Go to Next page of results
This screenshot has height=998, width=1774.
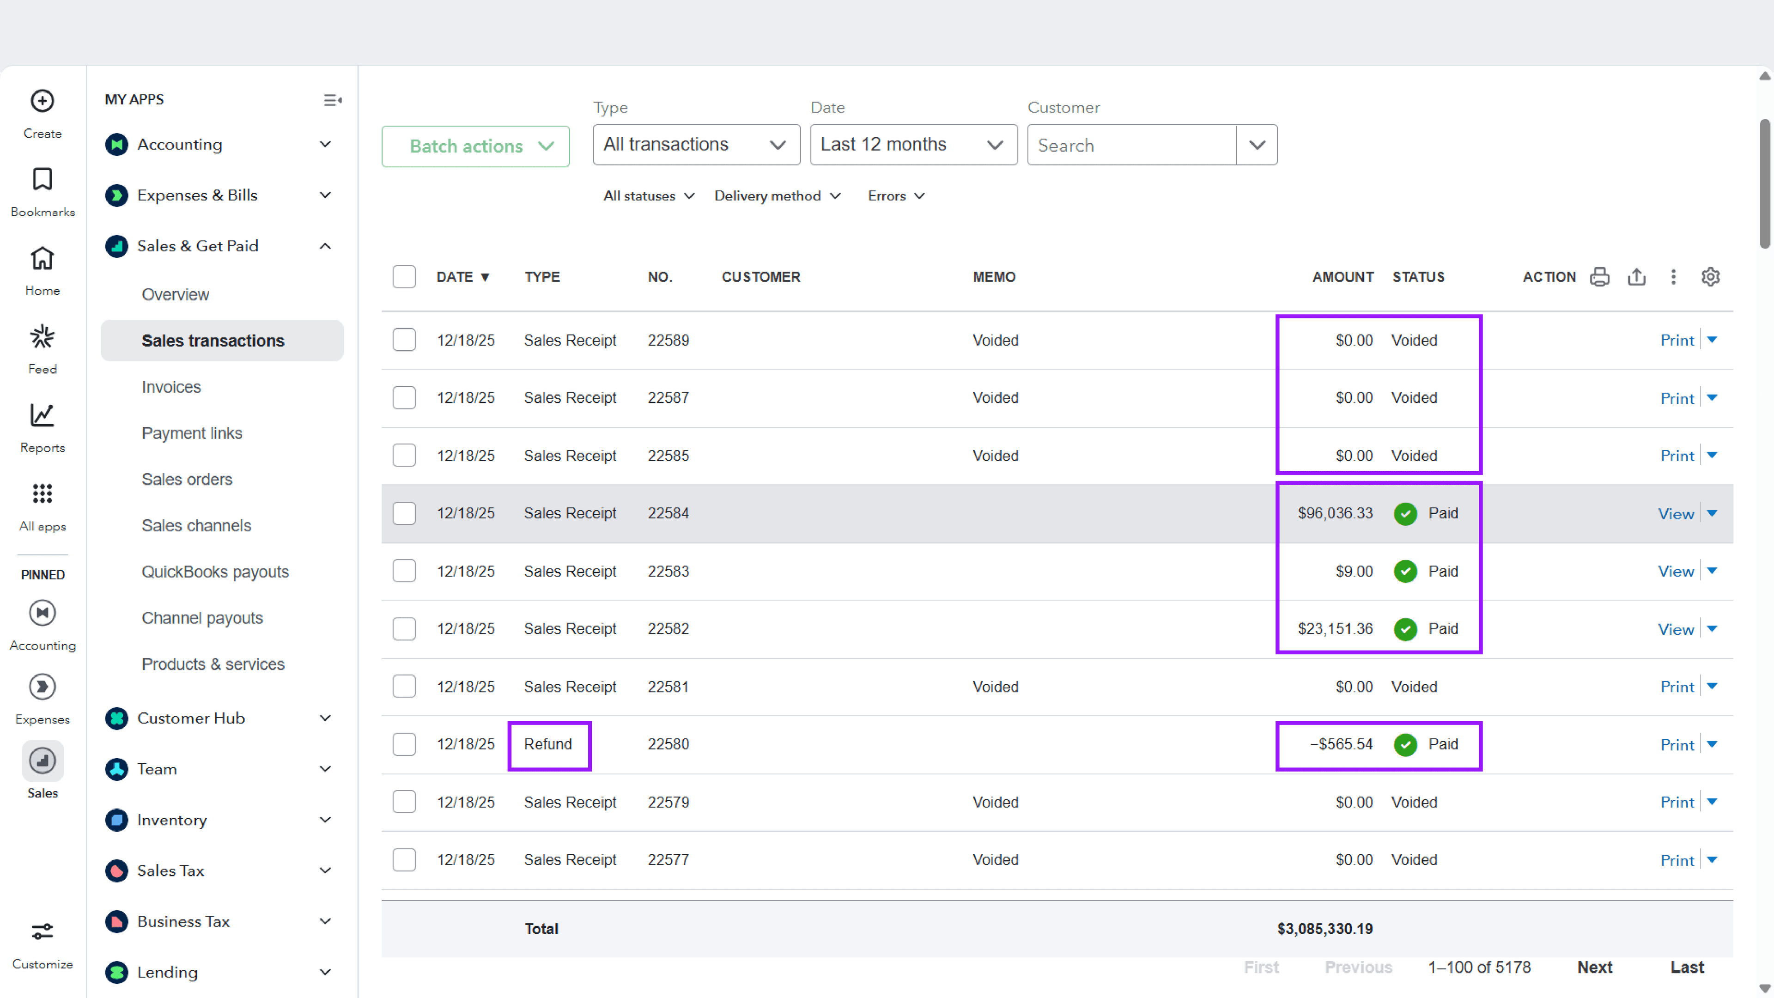coord(1594,967)
